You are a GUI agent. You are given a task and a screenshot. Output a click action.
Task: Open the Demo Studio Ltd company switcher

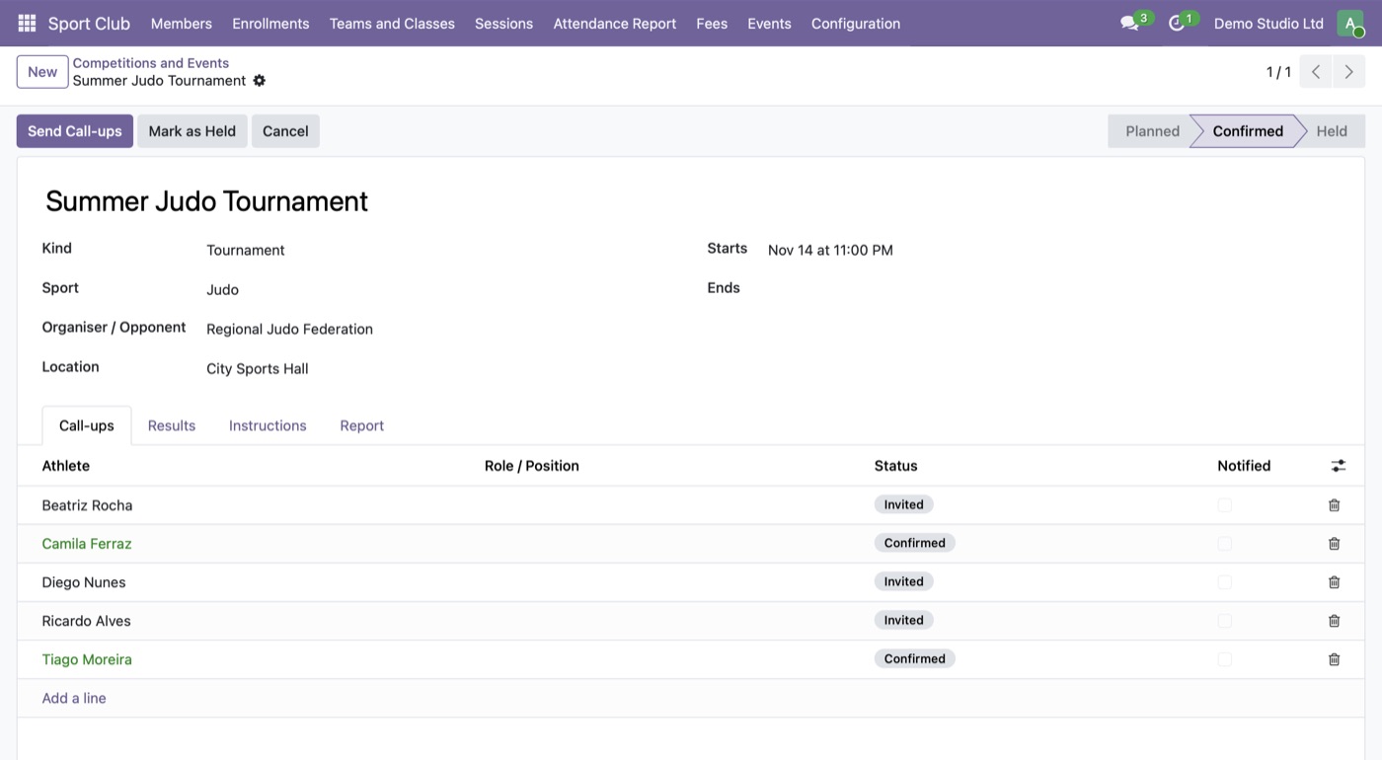pos(1268,23)
